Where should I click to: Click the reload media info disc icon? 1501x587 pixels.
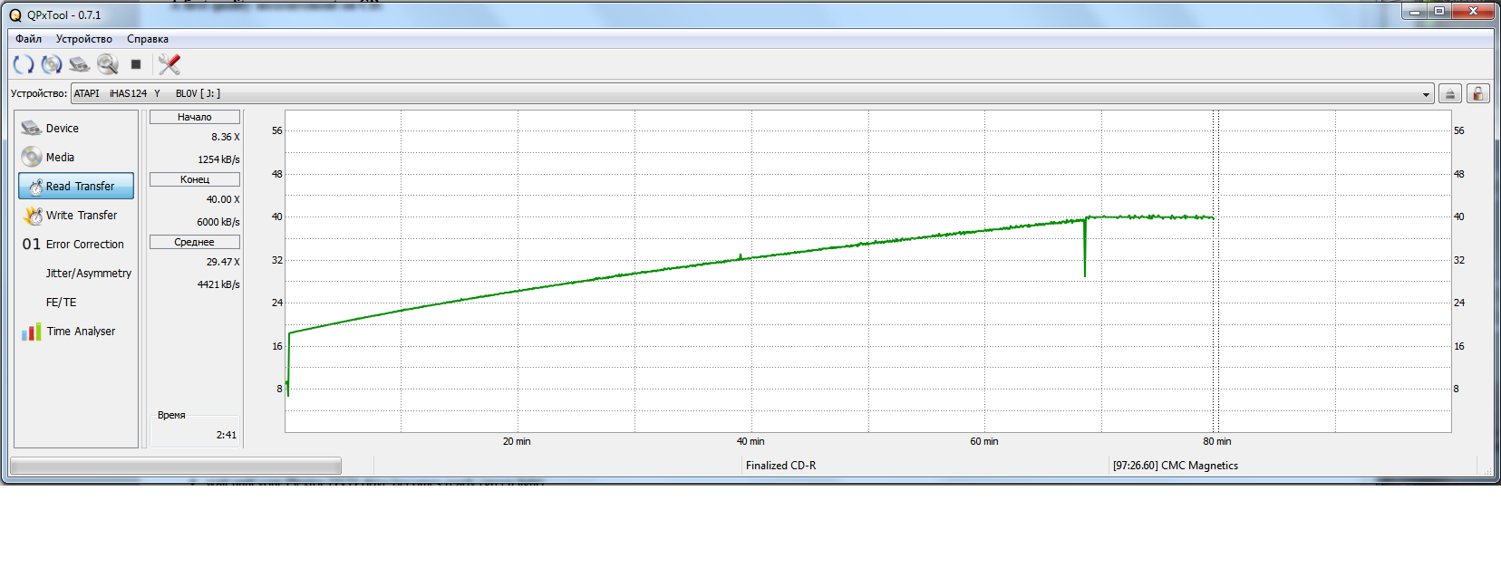point(52,64)
